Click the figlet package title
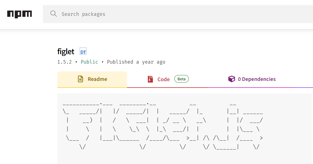 (x=66, y=52)
